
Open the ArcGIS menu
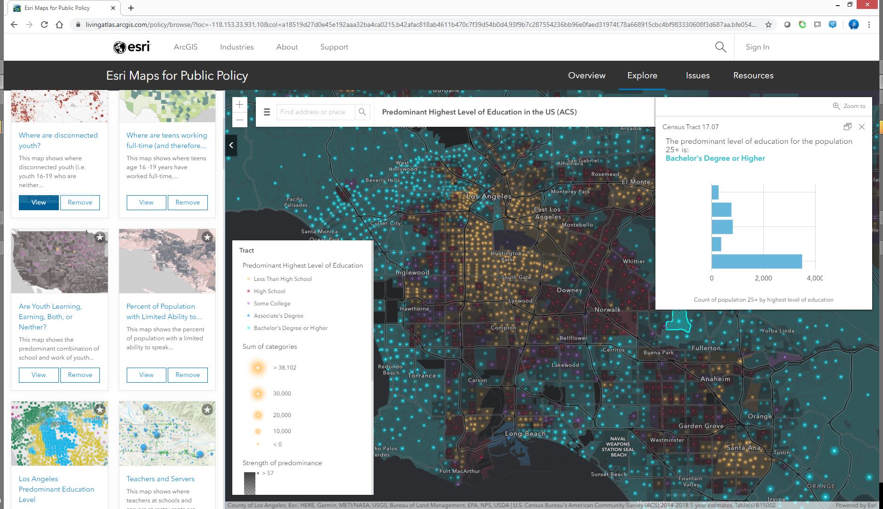click(x=186, y=47)
